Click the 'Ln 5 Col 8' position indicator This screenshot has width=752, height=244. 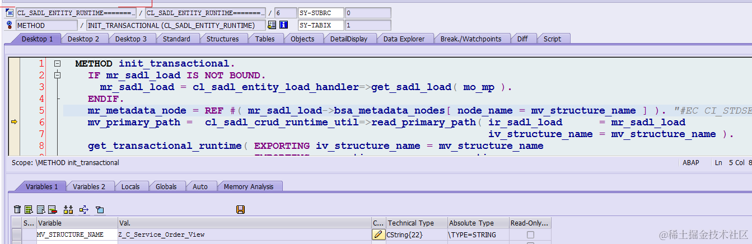733,163
